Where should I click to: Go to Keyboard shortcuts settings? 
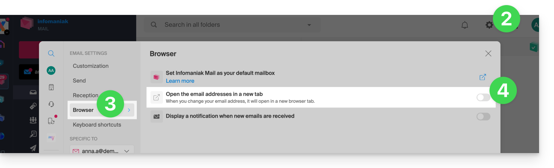97,125
